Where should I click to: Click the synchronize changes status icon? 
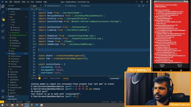click(x=14, y=102)
